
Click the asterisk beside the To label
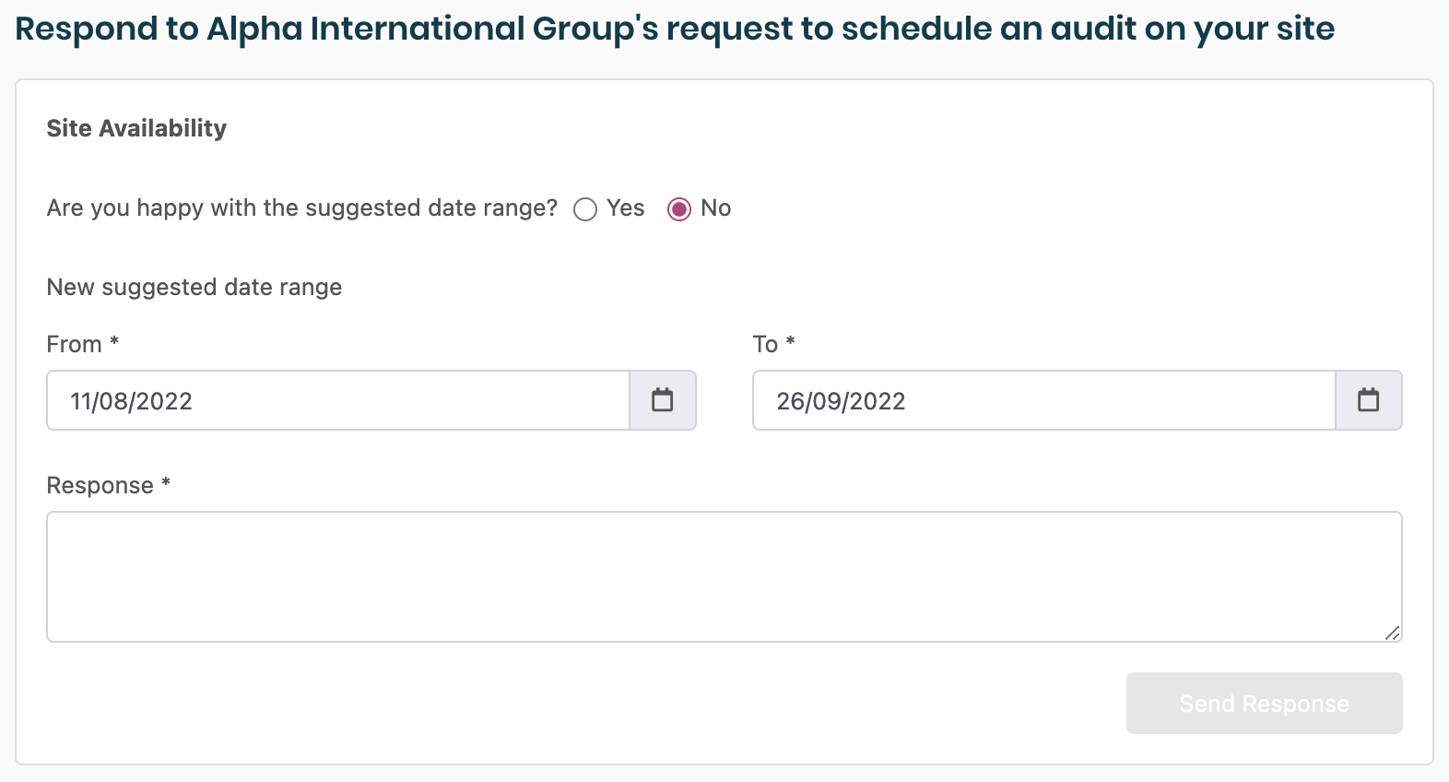pos(790,341)
